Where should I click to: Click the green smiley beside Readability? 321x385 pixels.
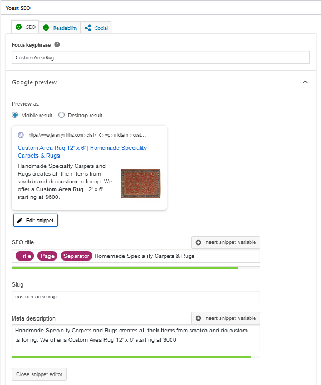click(46, 28)
